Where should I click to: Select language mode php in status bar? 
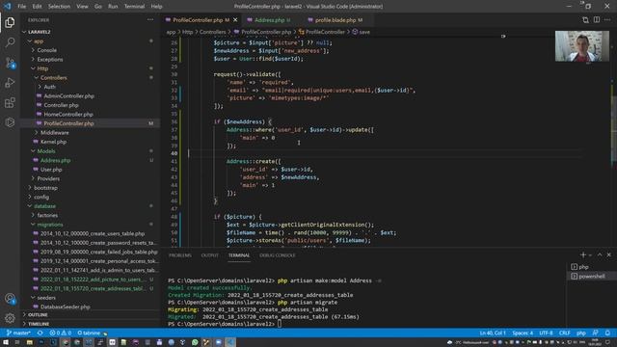click(x=581, y=333)
